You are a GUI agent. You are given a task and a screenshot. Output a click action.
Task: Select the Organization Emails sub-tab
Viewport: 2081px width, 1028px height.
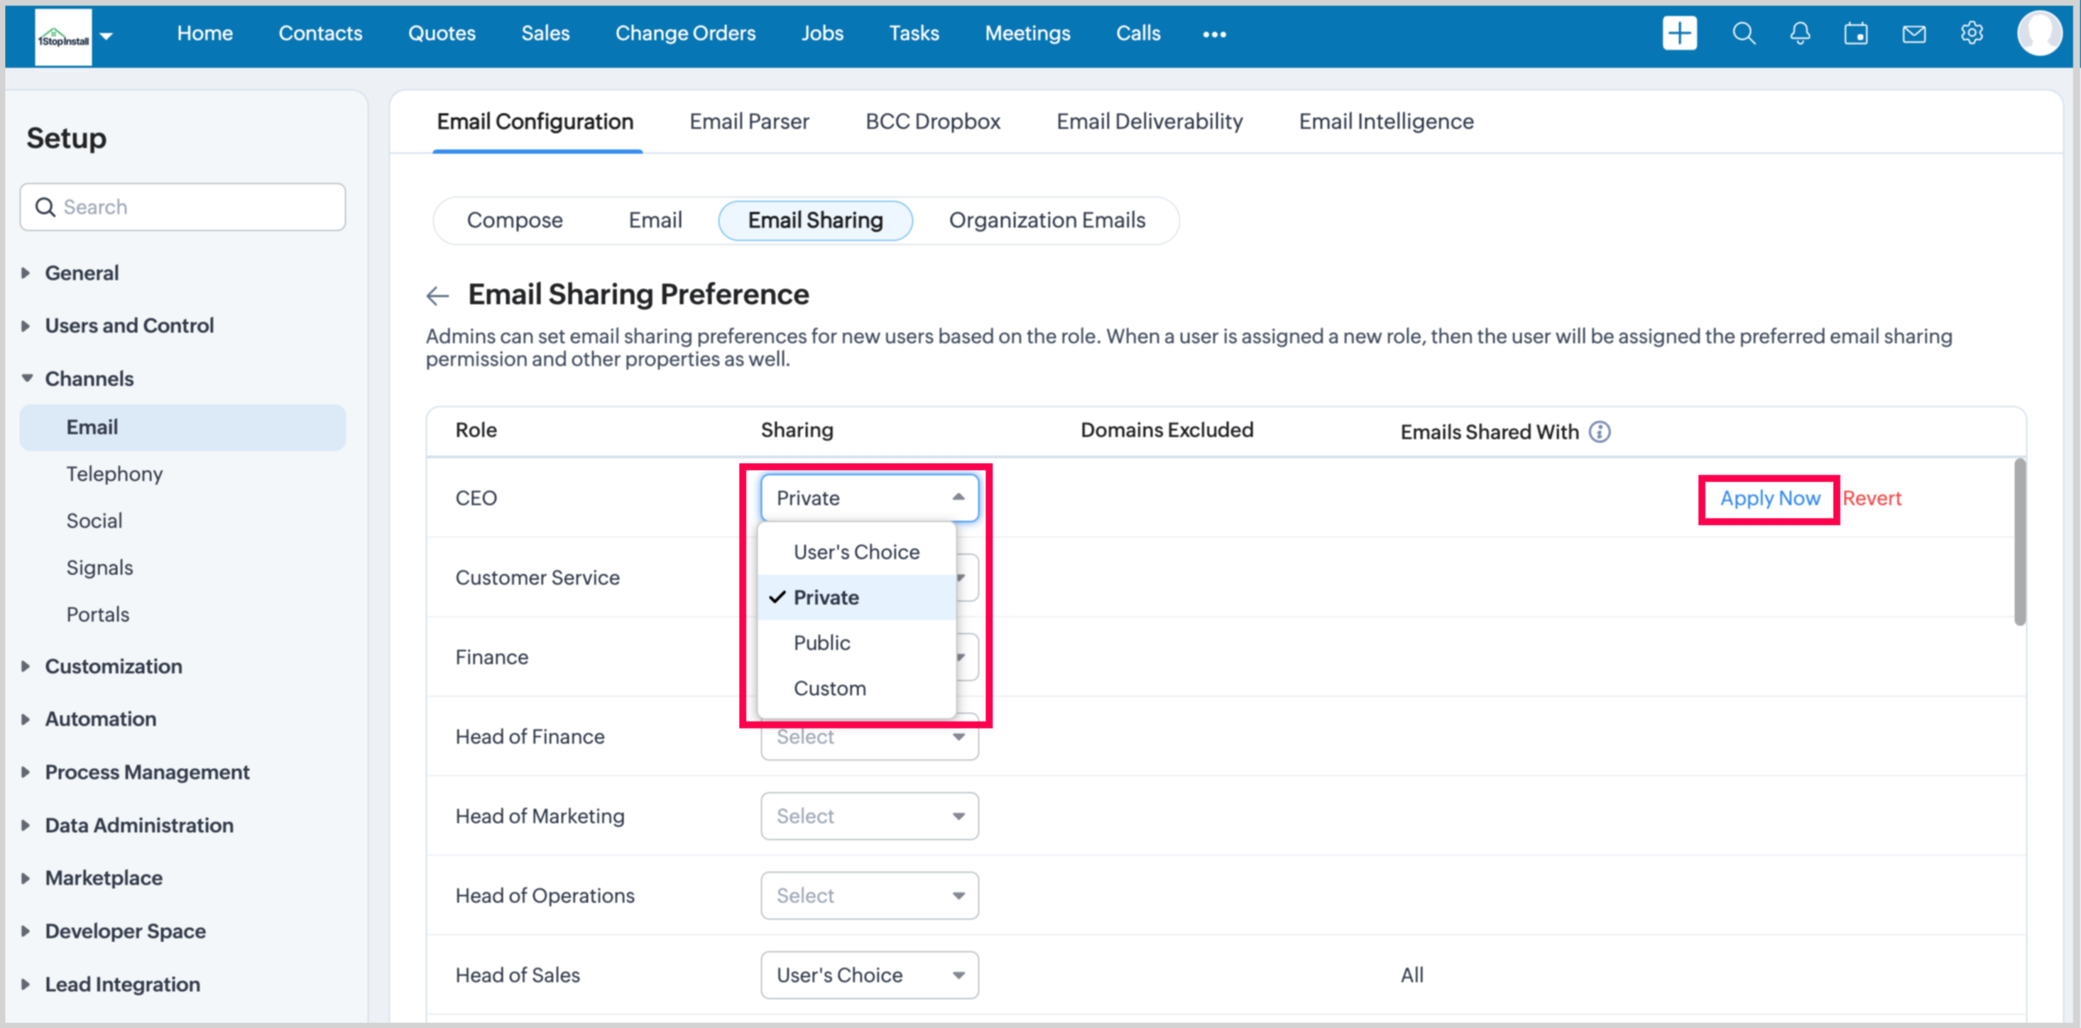pyautogui.click(x=1046, y=221)
